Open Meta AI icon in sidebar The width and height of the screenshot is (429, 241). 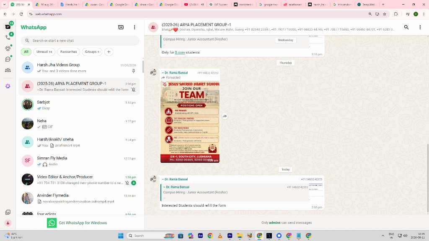[8, 86]
